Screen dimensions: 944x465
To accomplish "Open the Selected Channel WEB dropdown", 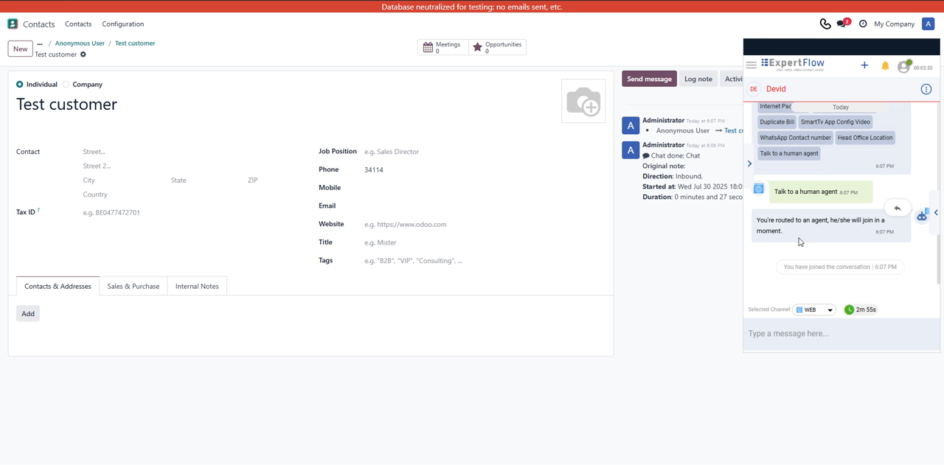I will coord(814,310).
